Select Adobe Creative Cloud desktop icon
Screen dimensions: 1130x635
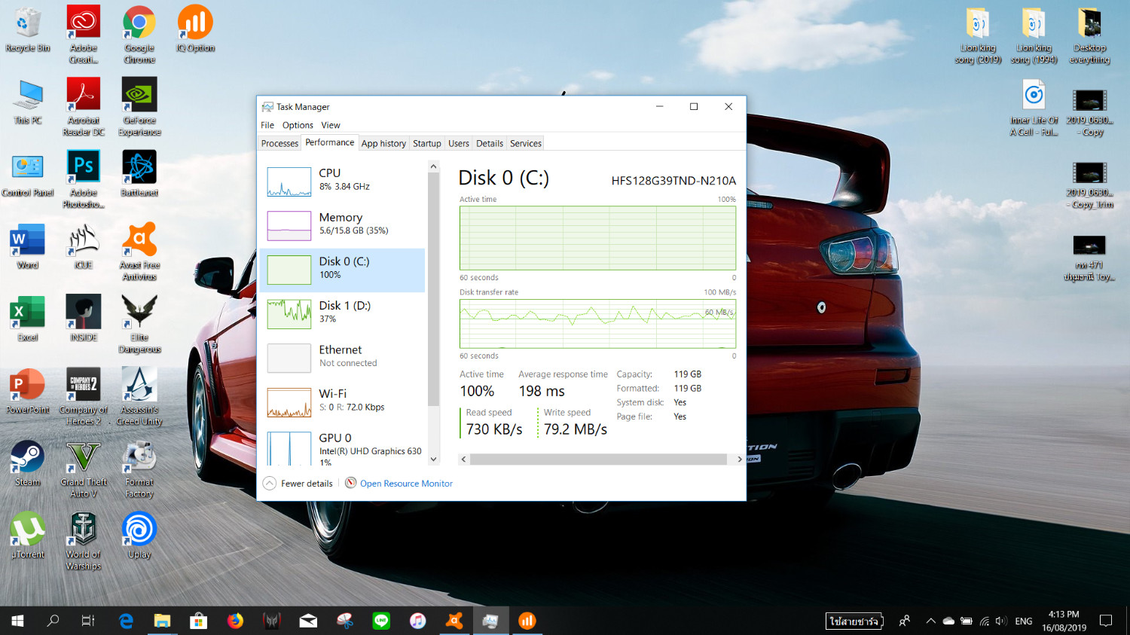[84, 35]
